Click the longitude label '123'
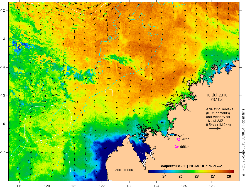The height and width of the screenshot is (189, 245). (x=129, y=186)
